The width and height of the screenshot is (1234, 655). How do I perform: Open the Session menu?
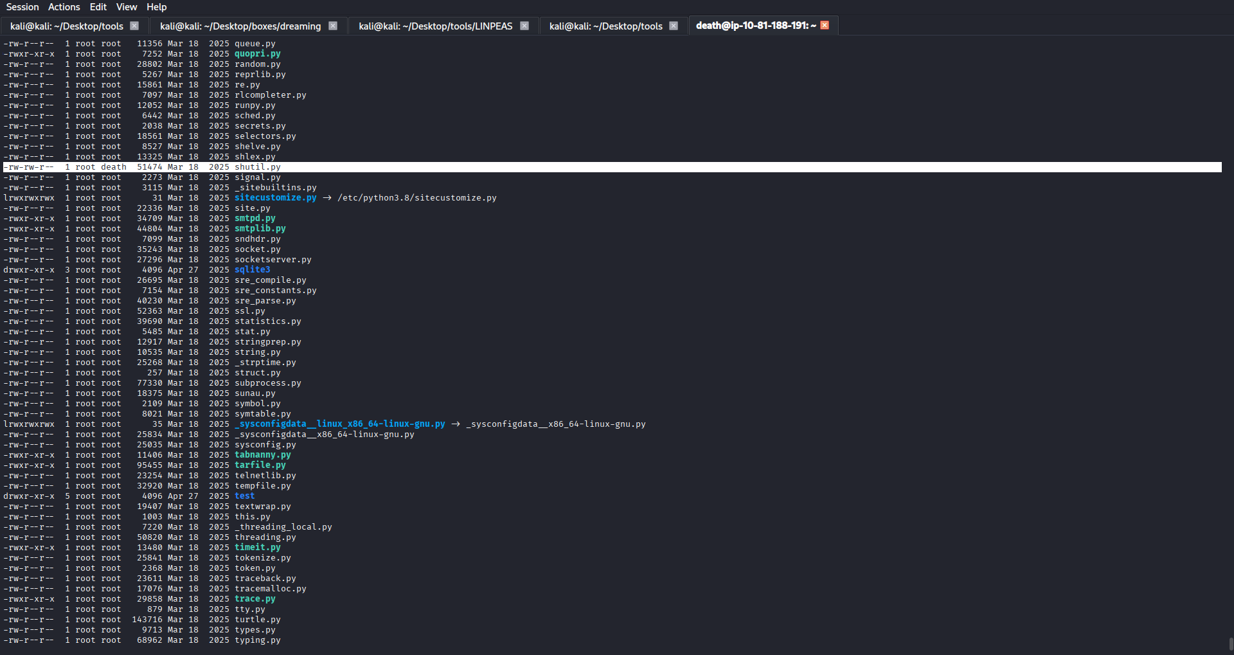[22, 7]
